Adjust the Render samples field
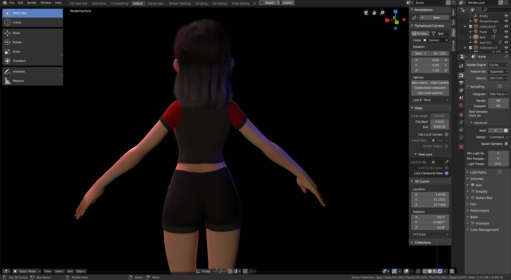511x280 pixels. tap(498, 100)
